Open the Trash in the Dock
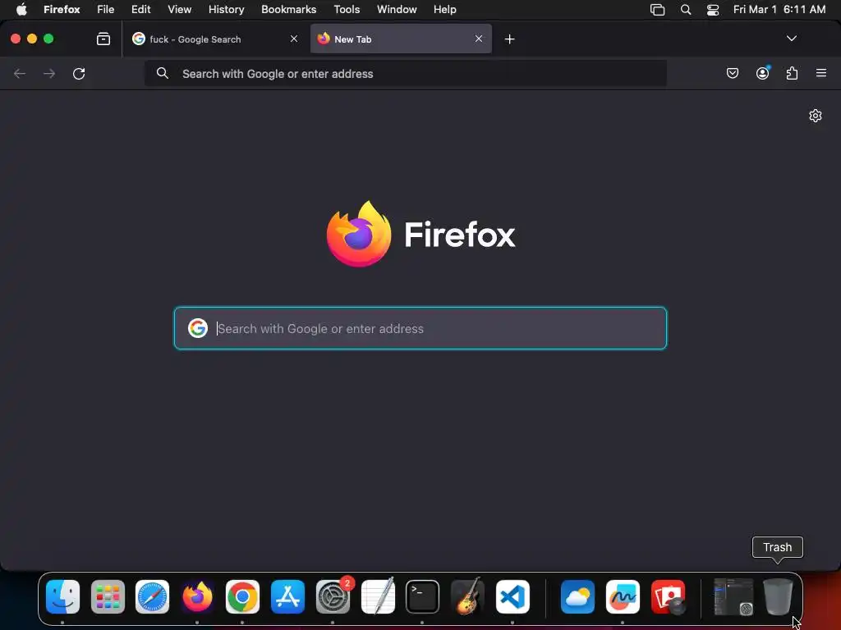Screen dimensions: 841x630 pos(778,596)
